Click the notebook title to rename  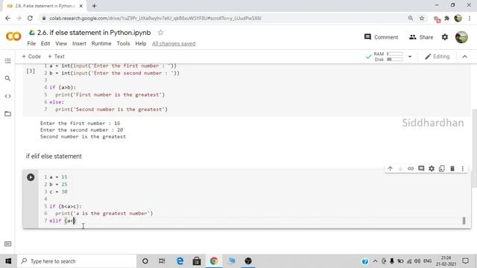pos(94,33)
